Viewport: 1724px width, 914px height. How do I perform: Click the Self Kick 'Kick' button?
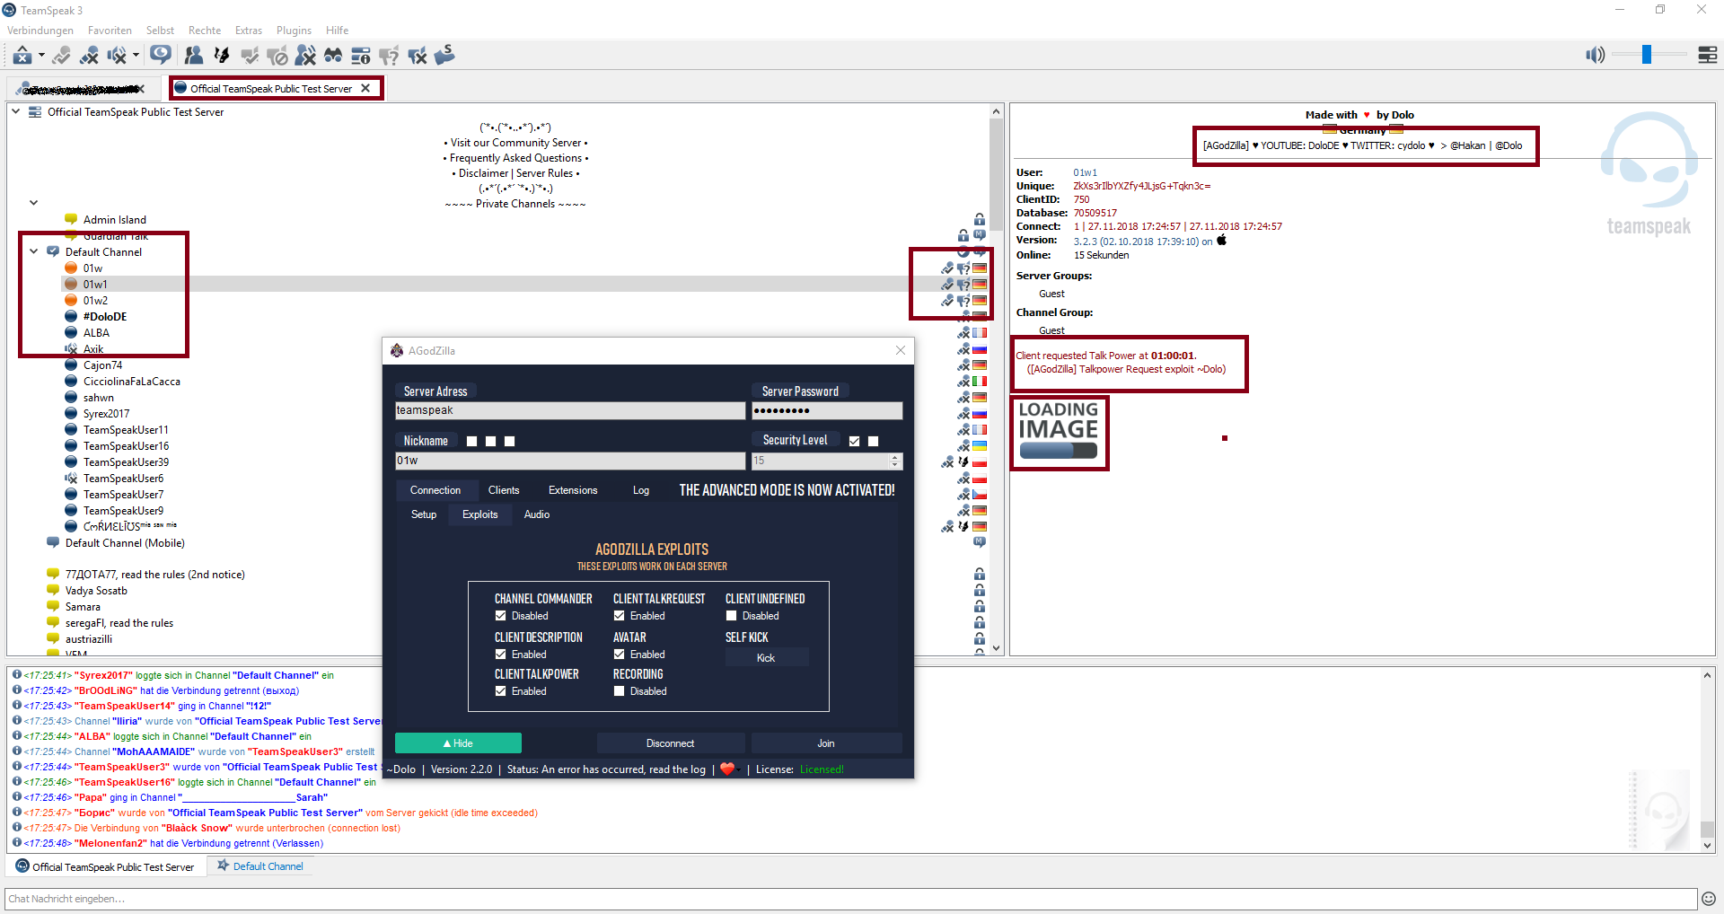766,658
